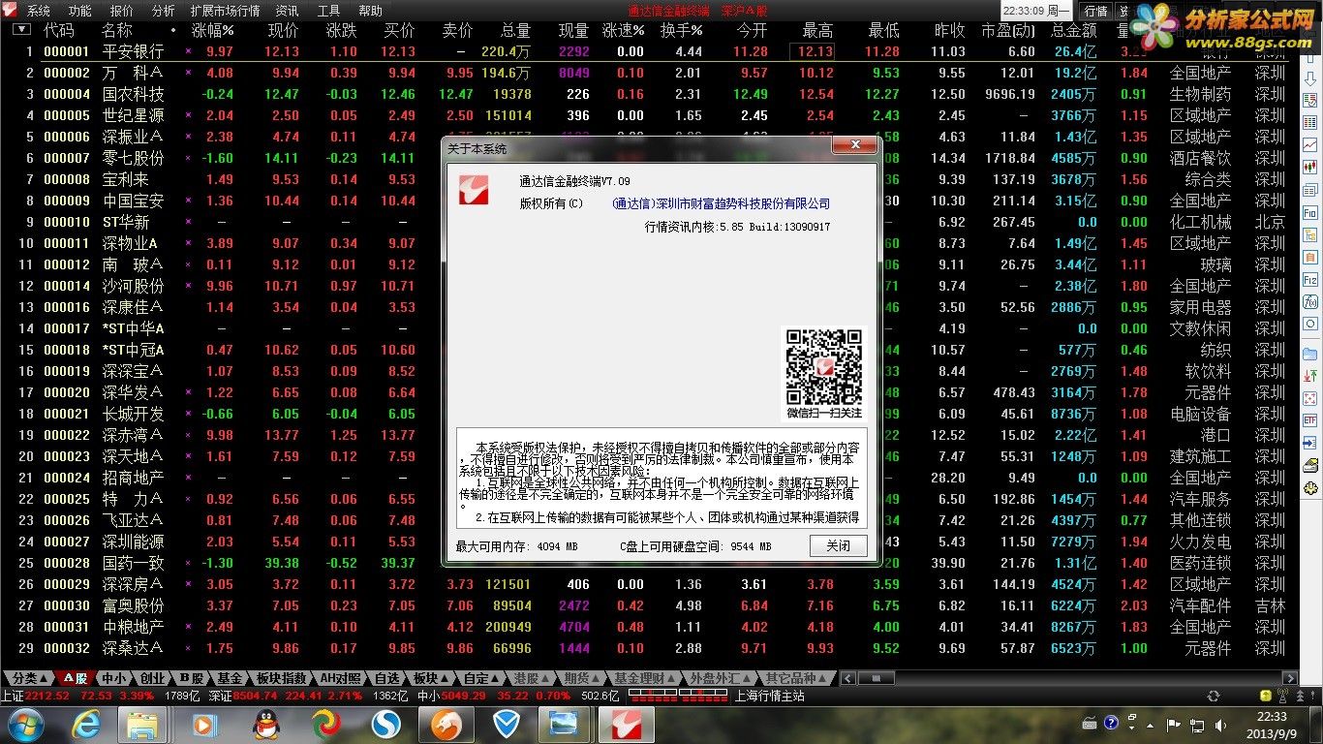Click the Windows Start orb

click(x=26, y=724)
